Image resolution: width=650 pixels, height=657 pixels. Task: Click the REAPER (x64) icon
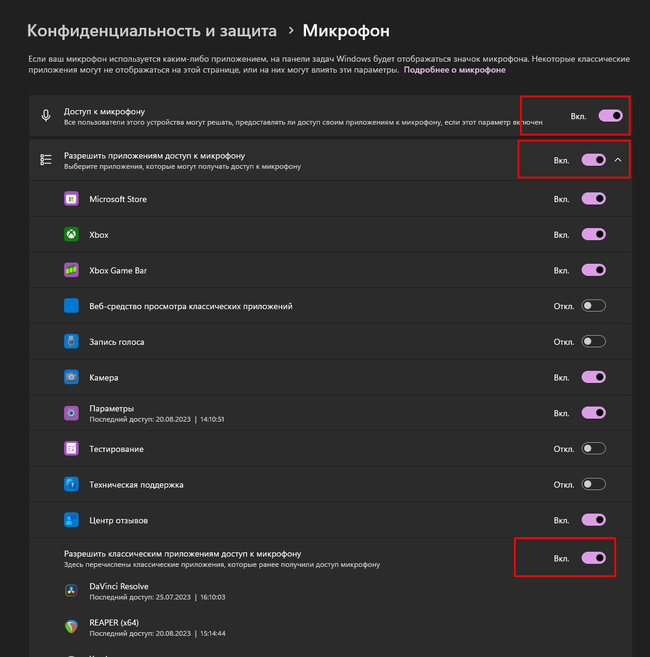coord(71,627)
